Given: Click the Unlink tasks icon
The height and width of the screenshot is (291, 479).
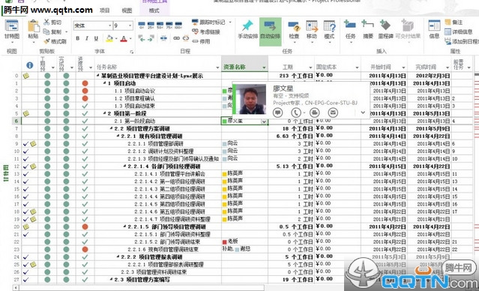Looking at the screenshot, I should (186, 38).
